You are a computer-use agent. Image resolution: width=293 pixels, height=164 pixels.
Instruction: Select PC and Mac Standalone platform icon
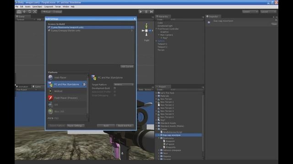[x=50, y=84]
